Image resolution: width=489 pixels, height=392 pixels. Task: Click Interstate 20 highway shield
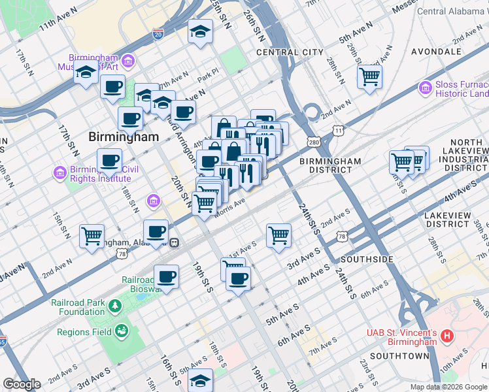[x=158, y=34]
